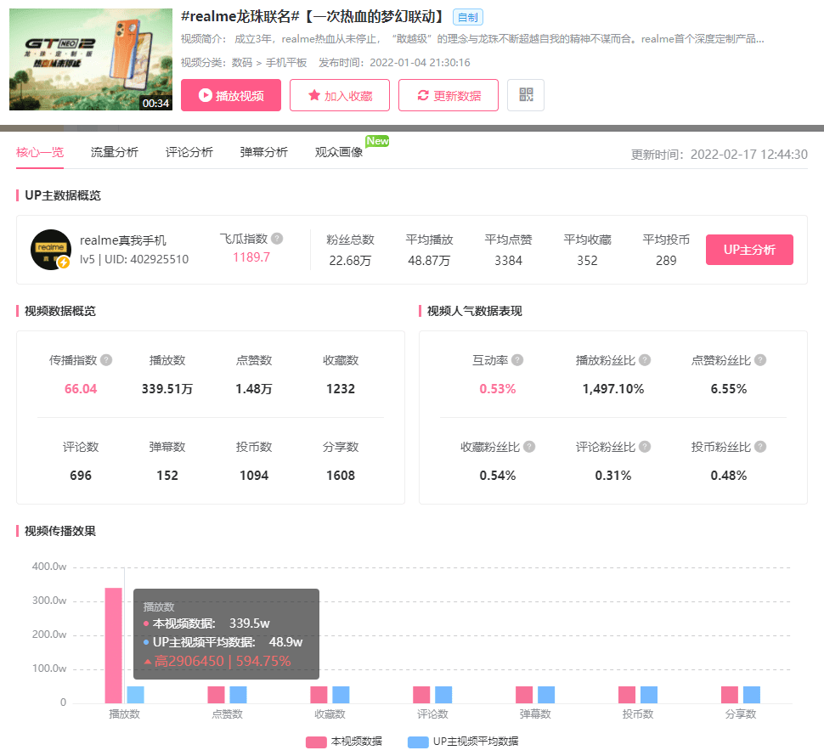824x756 pixels.
Task: Switch to 流量分析 tab
Action: [115, 152]
